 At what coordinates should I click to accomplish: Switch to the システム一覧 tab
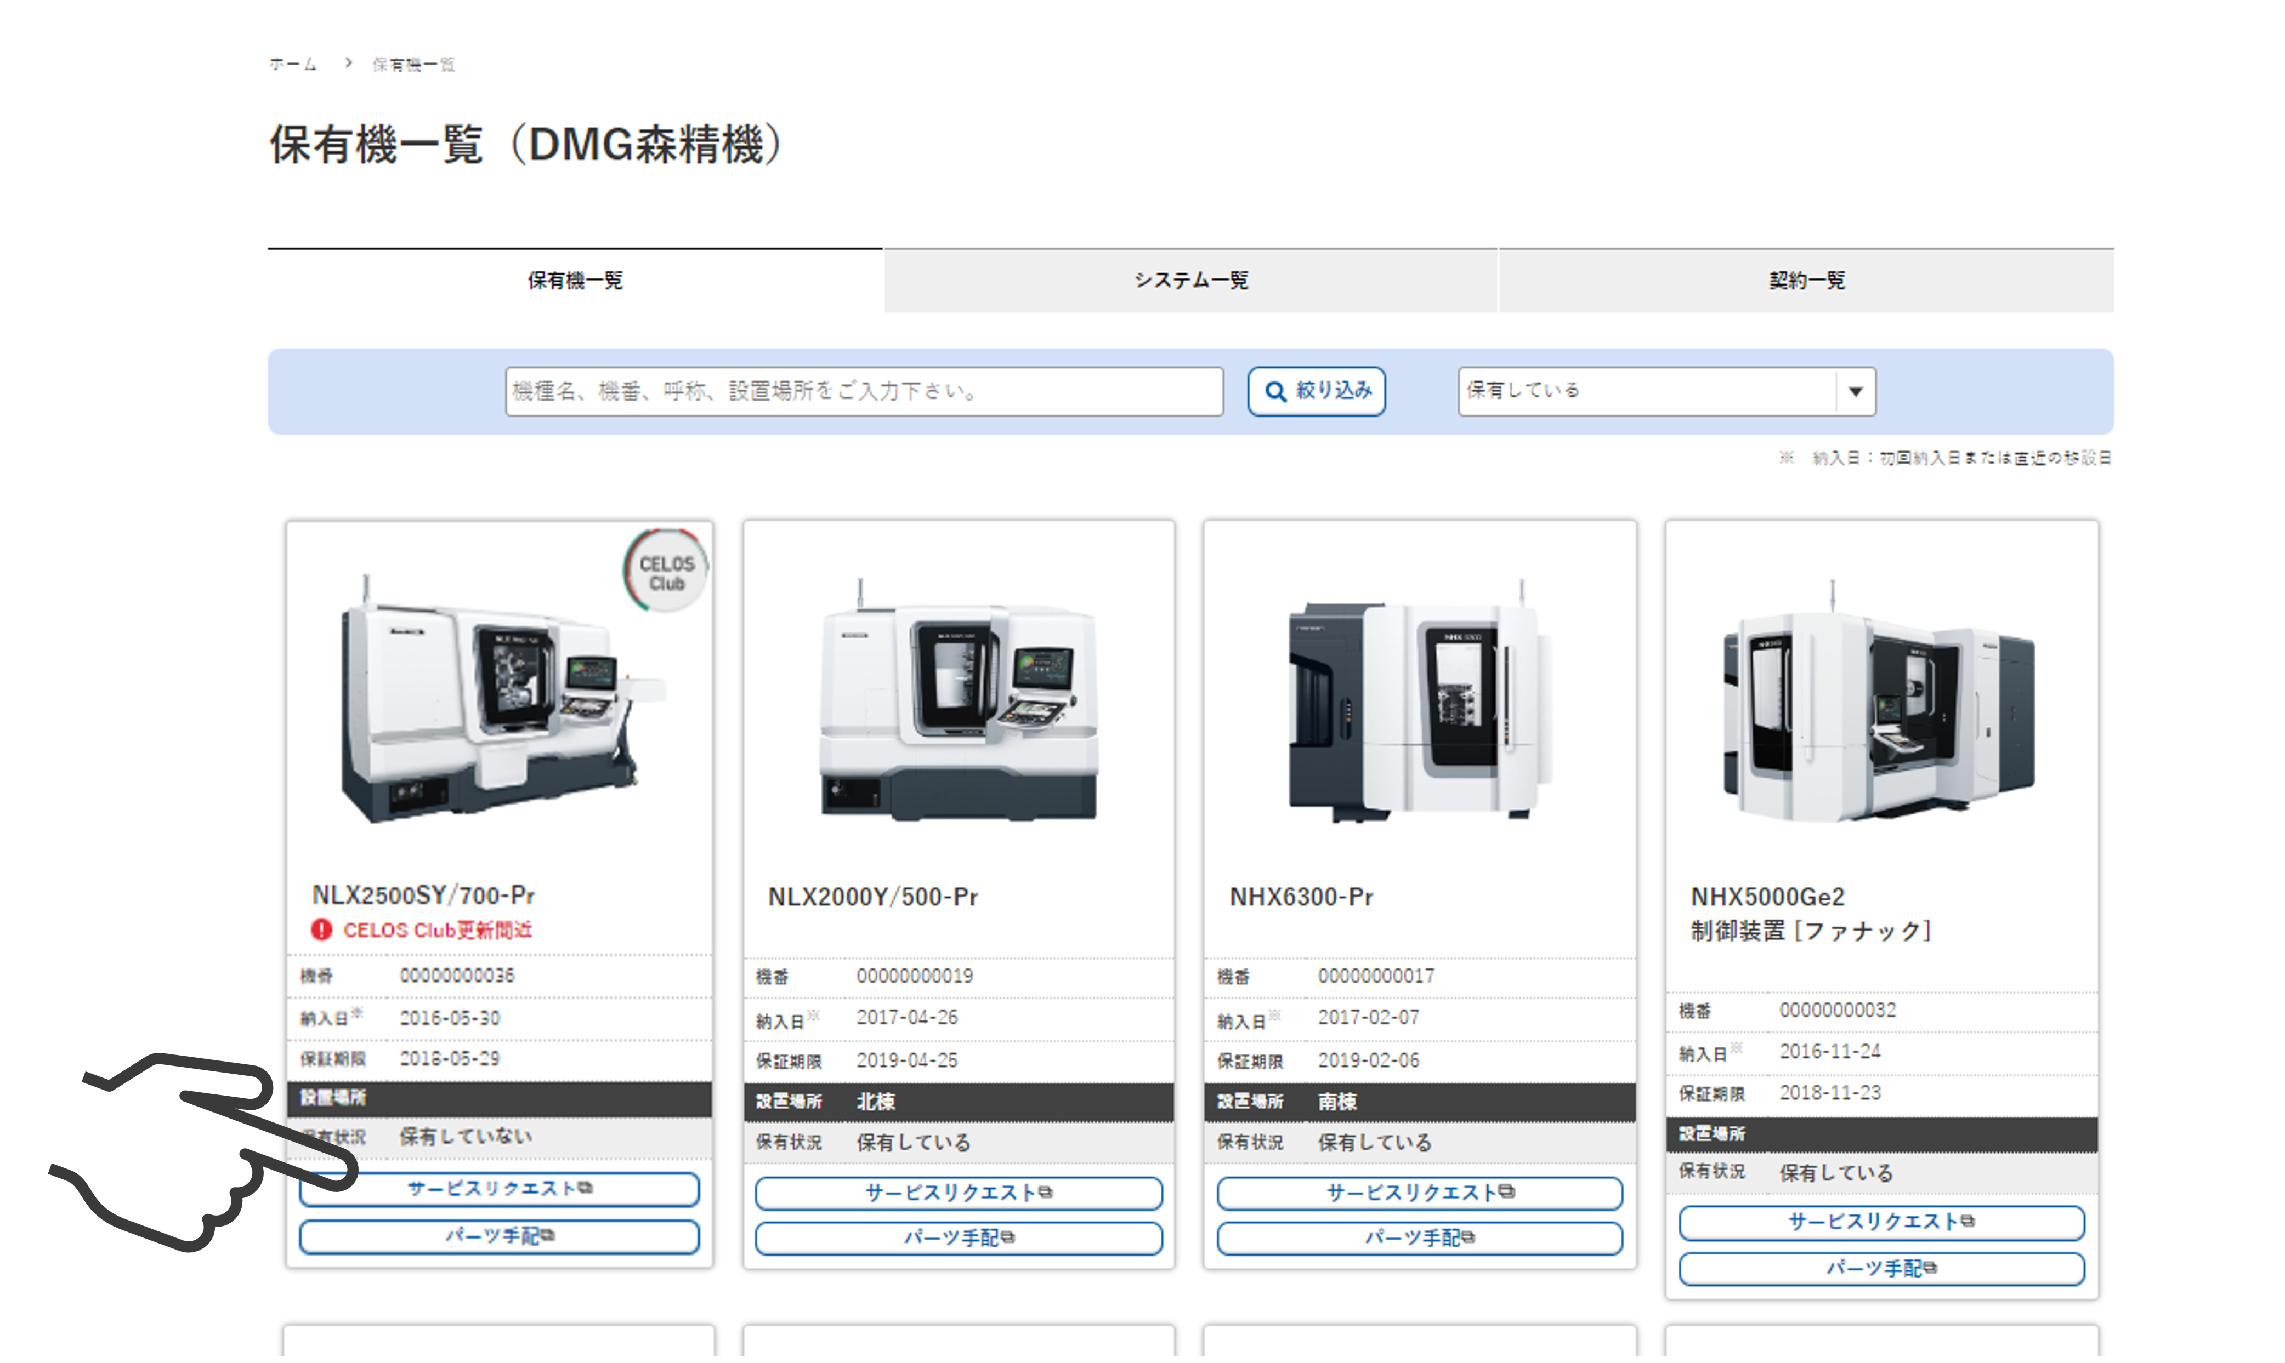[x=1190, y=280]
